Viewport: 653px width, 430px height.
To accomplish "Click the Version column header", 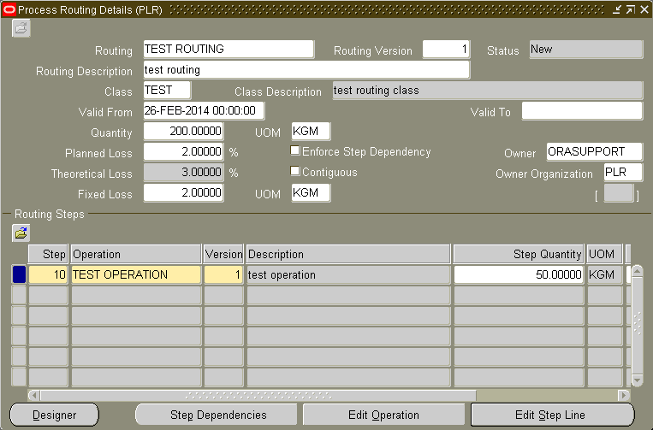I will tap(223, 254).
